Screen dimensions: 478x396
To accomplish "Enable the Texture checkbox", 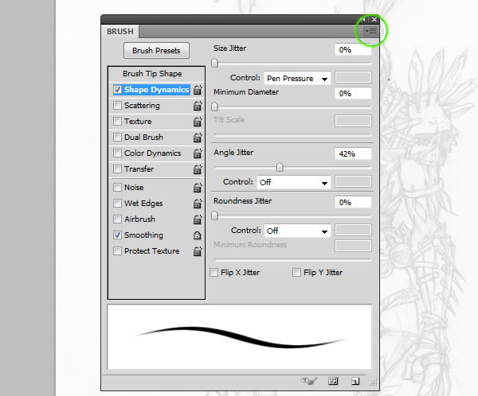I will [x=117, y=121].
